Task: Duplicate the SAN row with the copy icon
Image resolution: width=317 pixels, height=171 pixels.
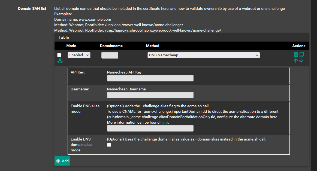Action: 301,54
